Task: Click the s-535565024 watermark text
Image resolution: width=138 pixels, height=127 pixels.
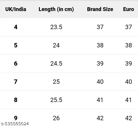Action: (15, 124)
